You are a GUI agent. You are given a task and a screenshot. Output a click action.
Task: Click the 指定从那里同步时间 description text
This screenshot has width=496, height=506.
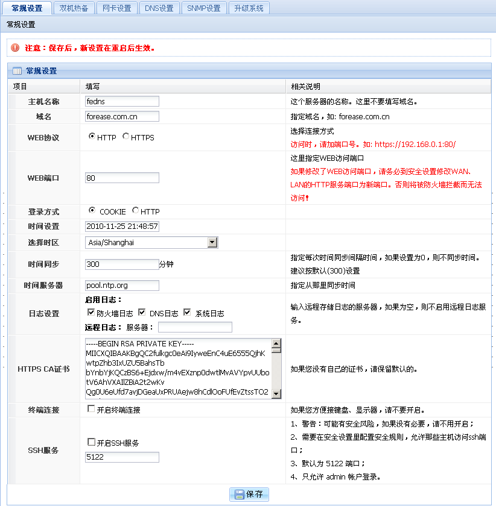tap(323, 286)
